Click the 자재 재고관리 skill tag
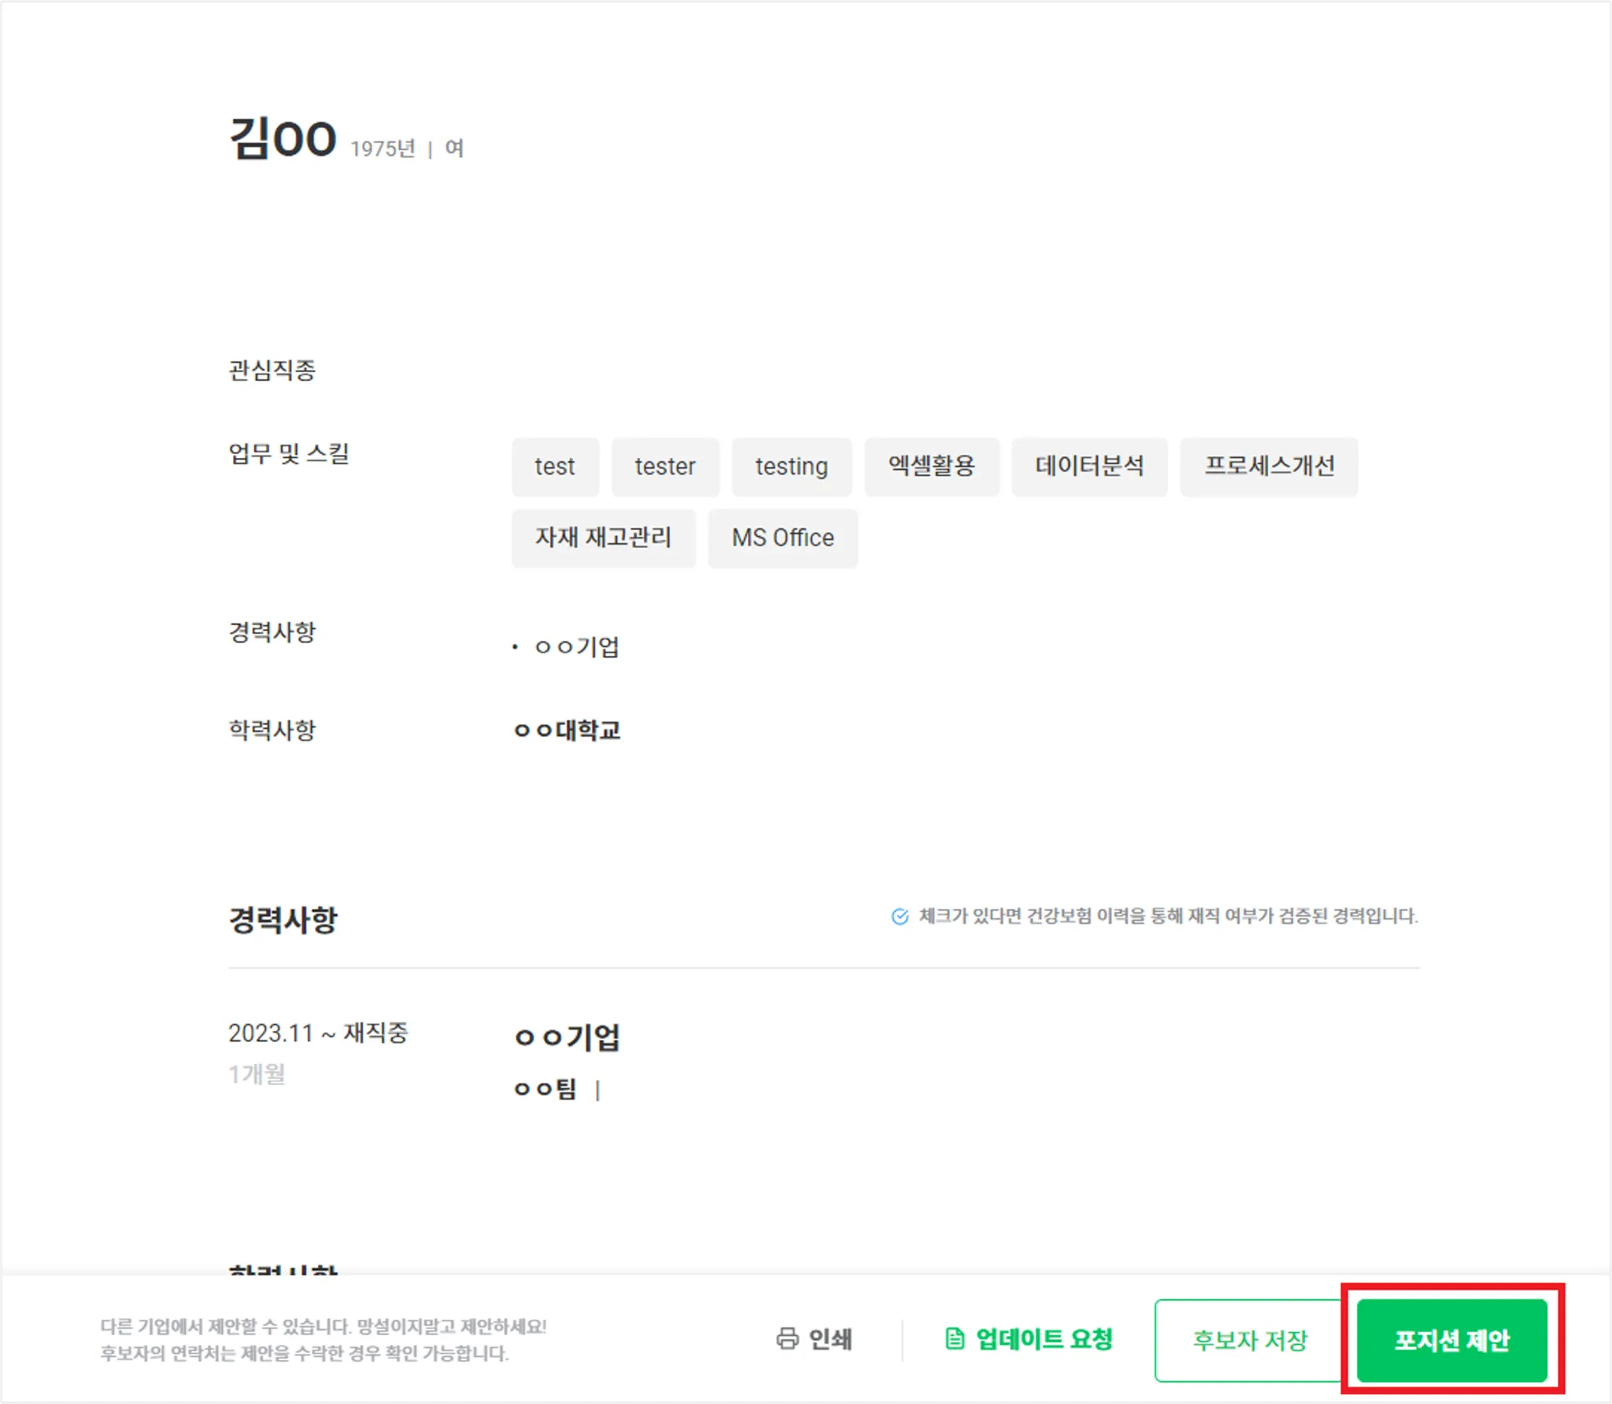The height and width of the screenshot is (1404, 1612). [603, 538]
